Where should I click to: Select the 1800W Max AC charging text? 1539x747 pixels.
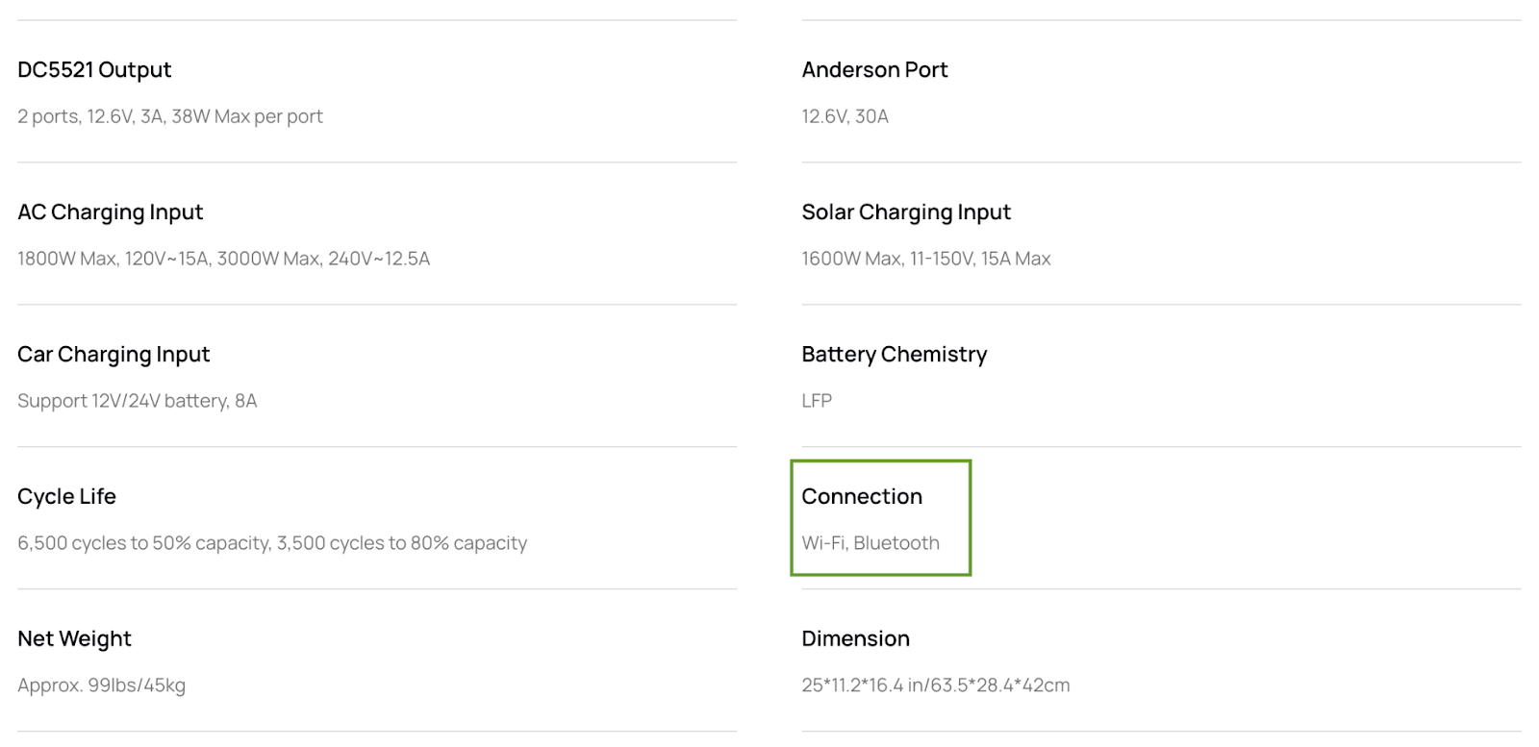[x=224, y=259]
